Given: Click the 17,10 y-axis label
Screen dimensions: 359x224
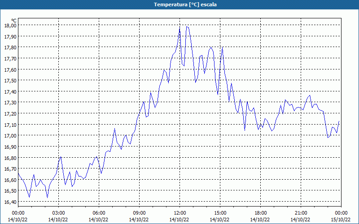Looking at the screenshot, I should click(x=10, y=125).
